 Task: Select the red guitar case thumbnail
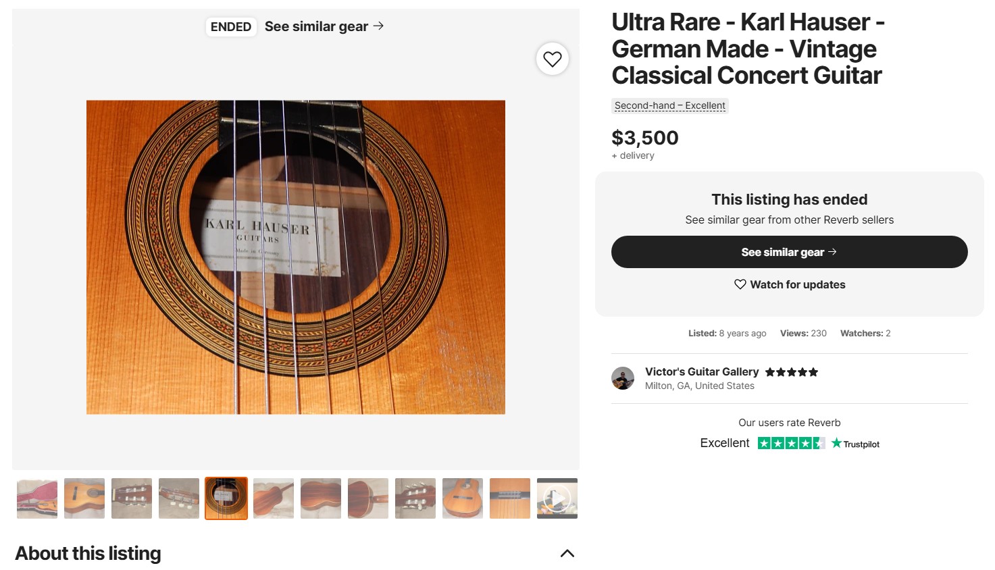click(37, 498)
